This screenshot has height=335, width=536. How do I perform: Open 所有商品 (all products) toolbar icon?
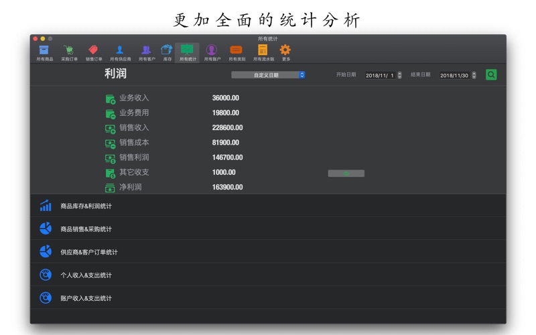(44, 52)
